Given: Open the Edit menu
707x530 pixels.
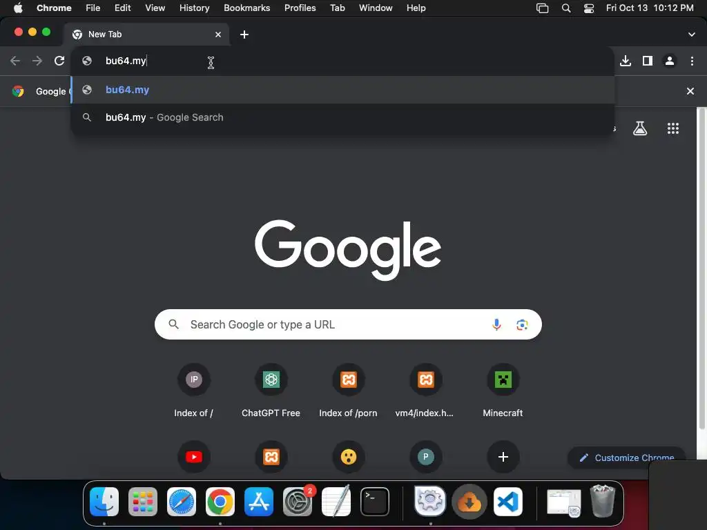Looking at the screenshot, I should (123, 8).
